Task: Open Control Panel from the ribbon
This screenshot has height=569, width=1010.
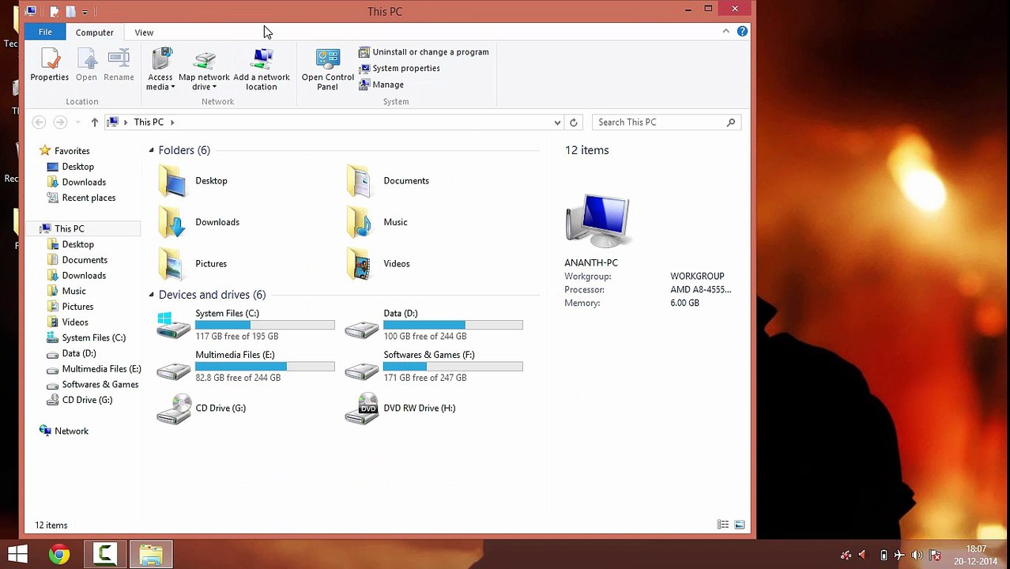Action: click(327, 69)
